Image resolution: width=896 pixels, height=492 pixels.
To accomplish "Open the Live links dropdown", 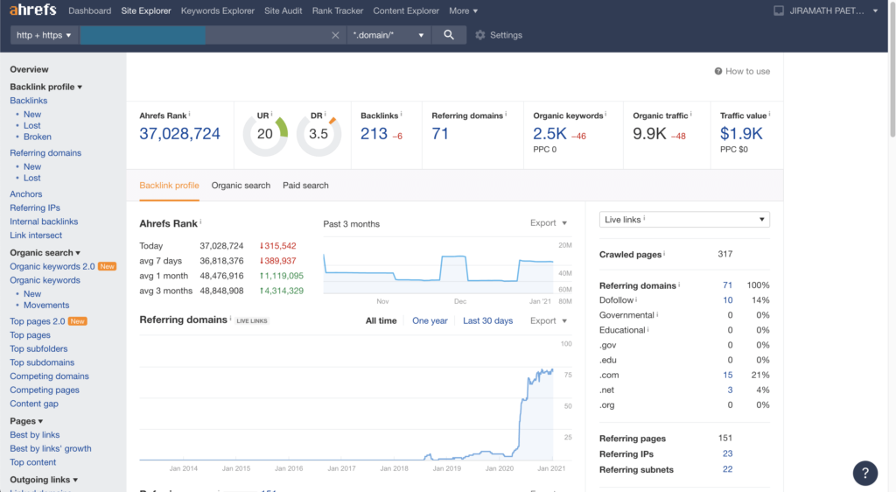I will tap(684, 220).
